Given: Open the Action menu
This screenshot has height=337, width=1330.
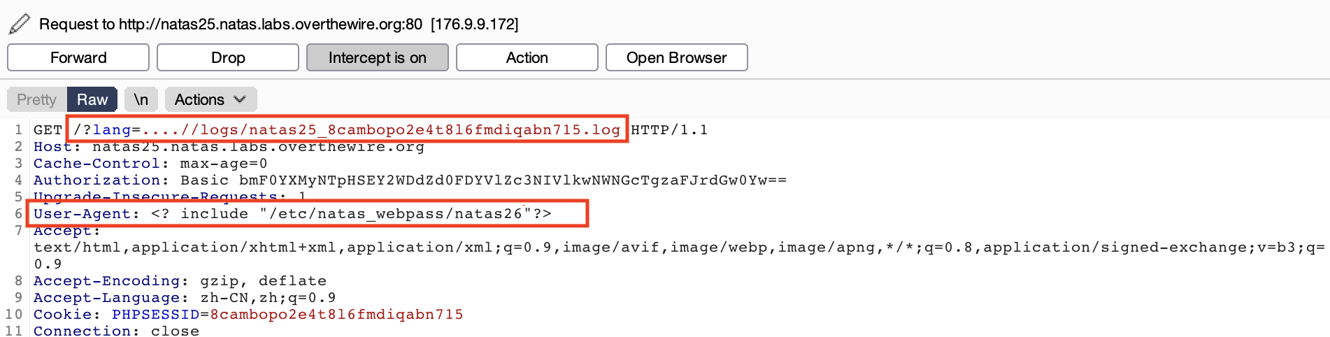Looking at the screenshot, I should pos(527,57).
